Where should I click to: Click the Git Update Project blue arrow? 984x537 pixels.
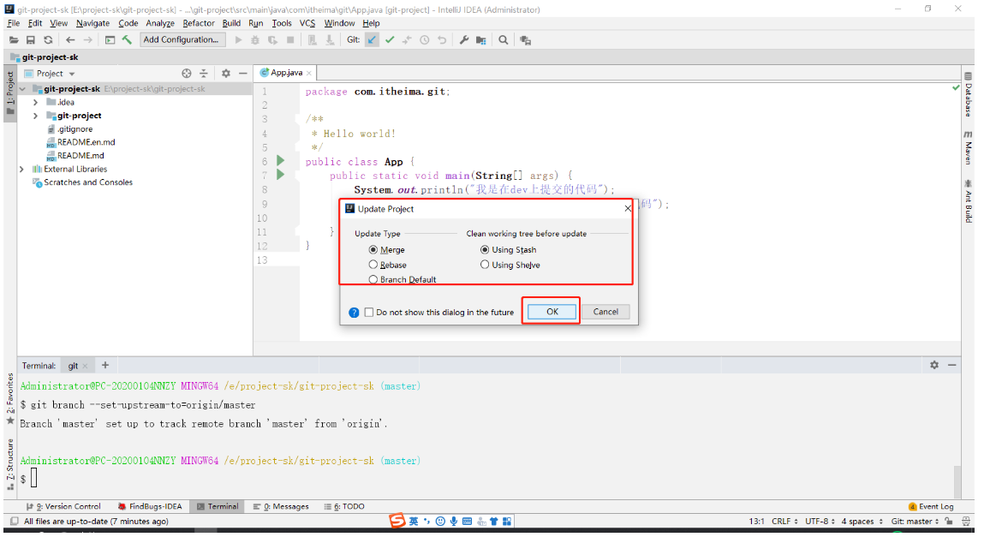coord(373,40)
